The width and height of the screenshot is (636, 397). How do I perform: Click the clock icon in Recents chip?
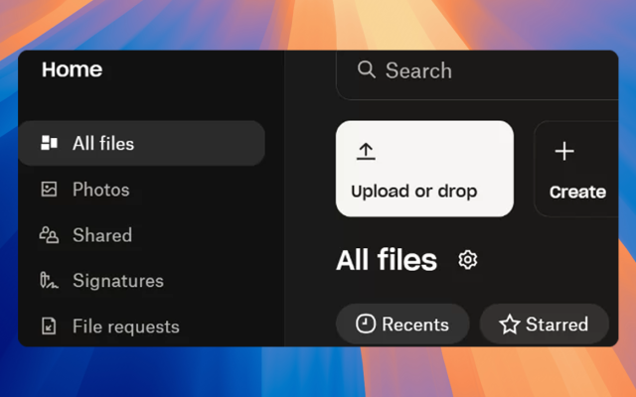pyautogui.click(x=366, y=325)
